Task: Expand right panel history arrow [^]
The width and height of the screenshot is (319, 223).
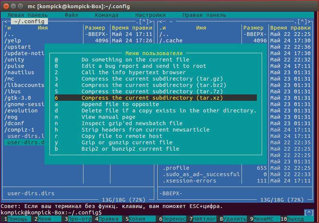Action: pos(303,22)
